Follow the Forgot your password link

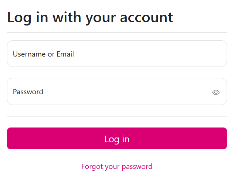click(117, 166)
